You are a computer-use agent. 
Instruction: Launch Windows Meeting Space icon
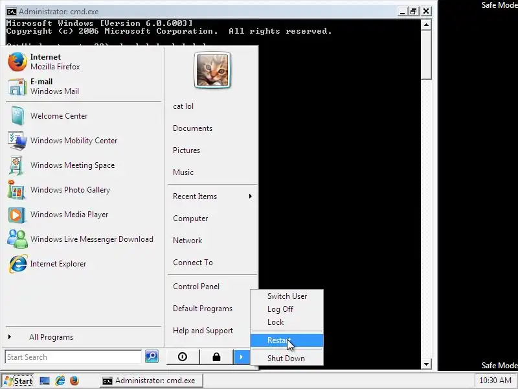[17, 165]
